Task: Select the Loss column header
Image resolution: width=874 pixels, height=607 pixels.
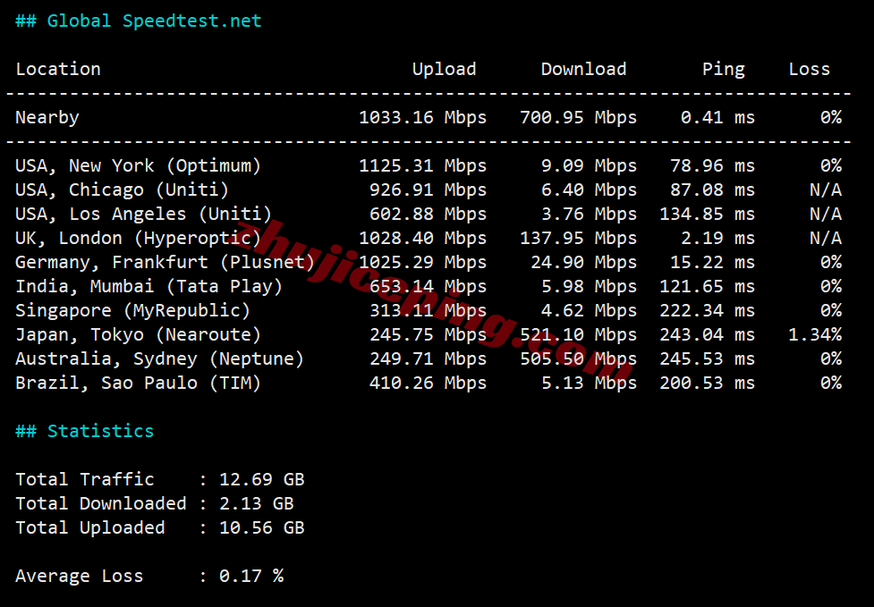Action: tap(808, 69)
